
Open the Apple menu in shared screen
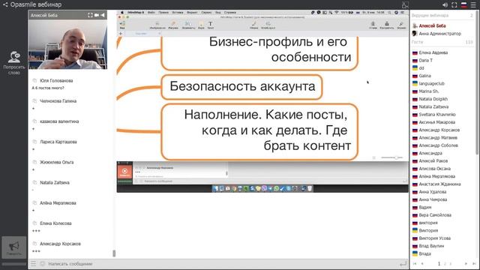pyautogui.click(x=121, y=13)
